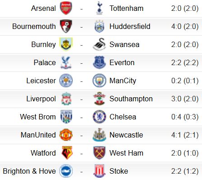Open the Newcastle team name link
202x180 pixels.
pos(126,135)
